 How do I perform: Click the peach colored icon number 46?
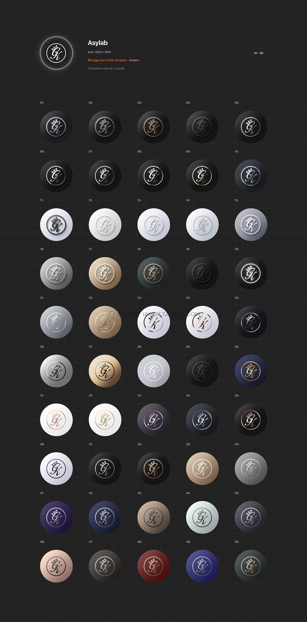[x=56, y=566]
